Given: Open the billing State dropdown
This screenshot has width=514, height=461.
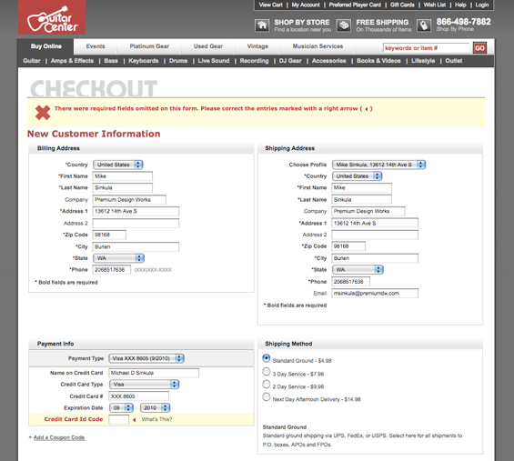Looking at the screenshot, I should pos(118,258).
